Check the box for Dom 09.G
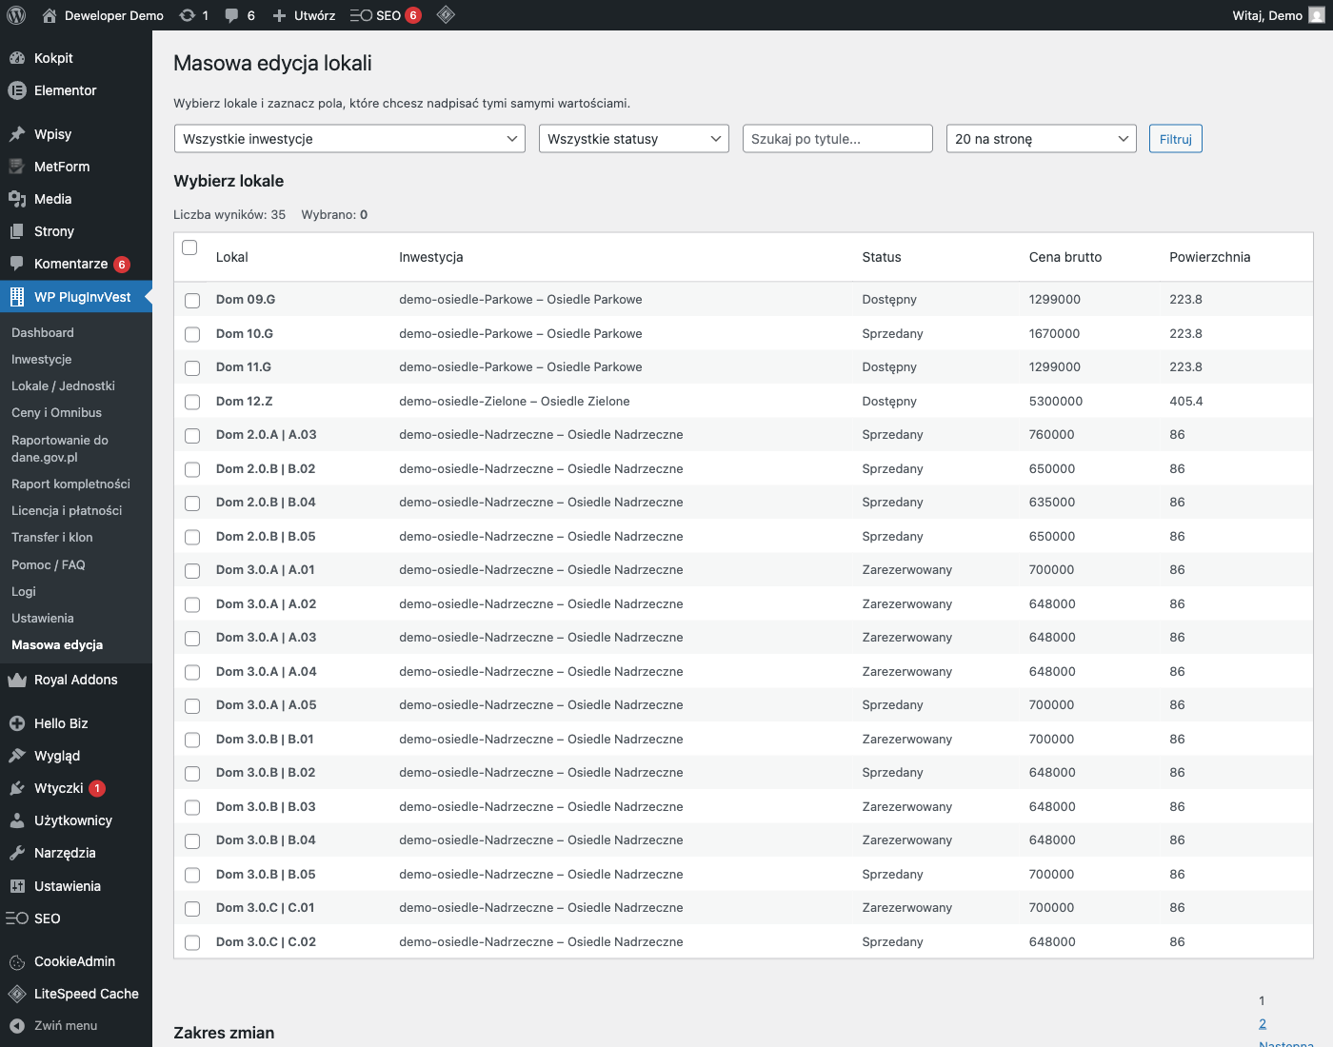The width and height of the screenshot is (1333, 1047). pyautogui.click(x=192, y=301)
